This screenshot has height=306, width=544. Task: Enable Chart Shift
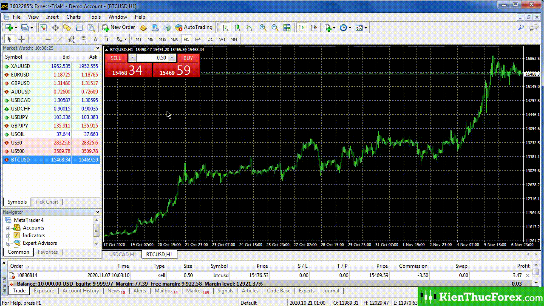314,28
